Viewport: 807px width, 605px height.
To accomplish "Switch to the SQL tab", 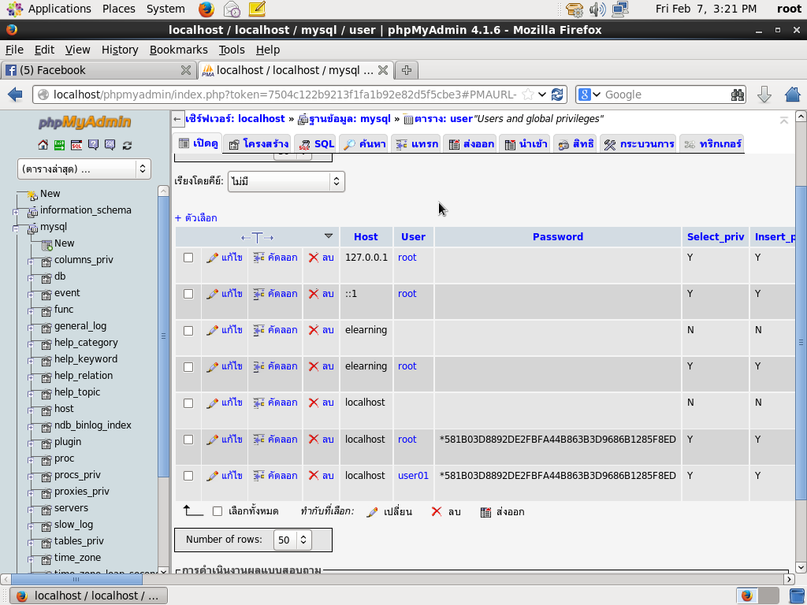I will (317, 144).
